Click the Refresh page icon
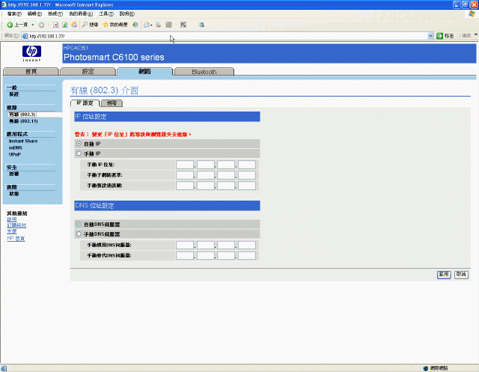 tap(65, 25)
